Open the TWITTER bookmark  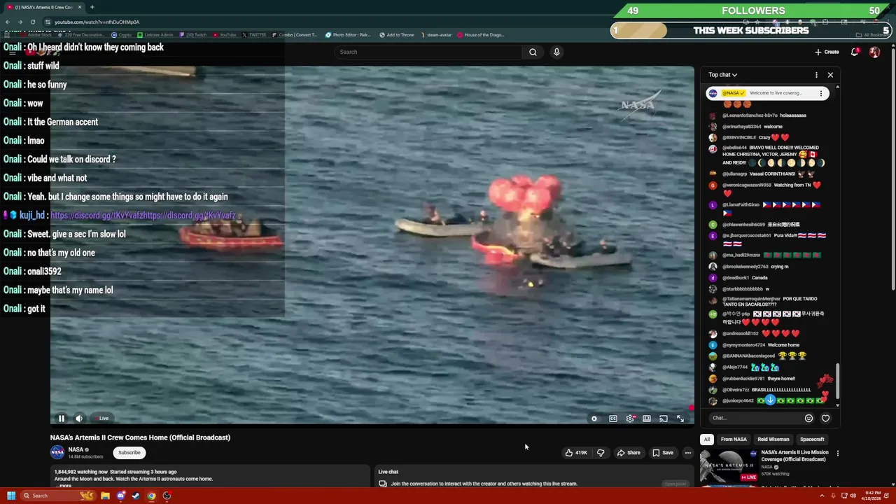click(x=254, y=35)
